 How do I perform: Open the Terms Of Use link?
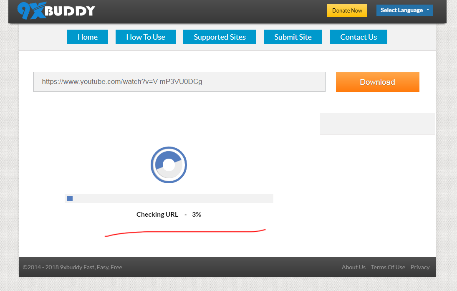pyautogui.click(x=388, y=267)
